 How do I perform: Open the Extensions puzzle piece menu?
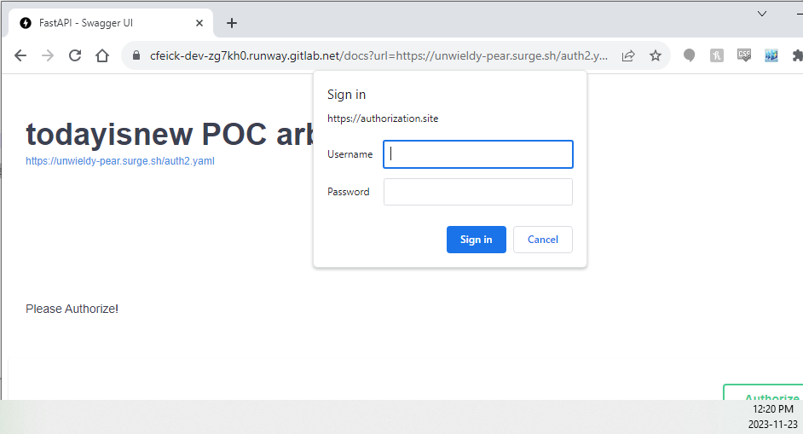797,55
